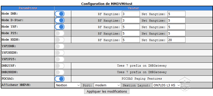Click D-Star RF Hangtime input
The height and width of the screenshot is (96, 213).
[131, 20]
